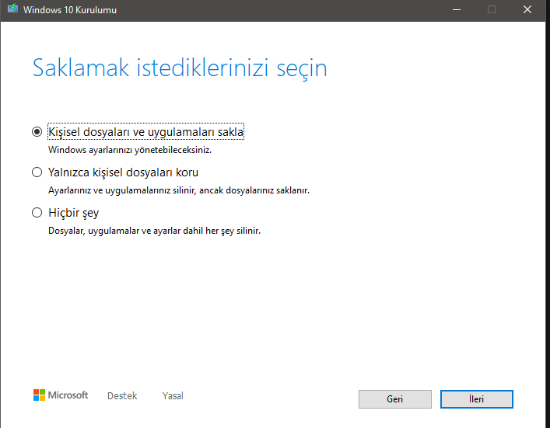This screenshot has width=550, height=428.
Task: Click the İleri button
Action: 476,399
